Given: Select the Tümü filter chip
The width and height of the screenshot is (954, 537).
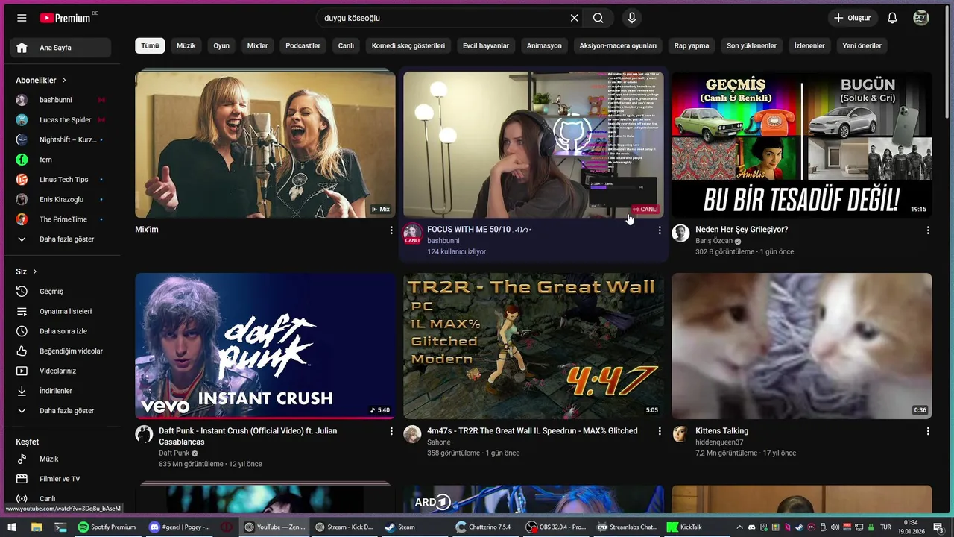Looking at the screenshot, I should [150, 45].
